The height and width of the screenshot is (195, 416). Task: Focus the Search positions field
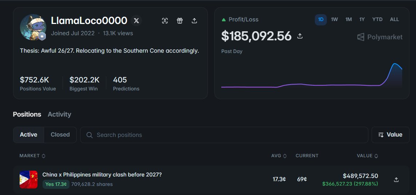tap(224, 135)
